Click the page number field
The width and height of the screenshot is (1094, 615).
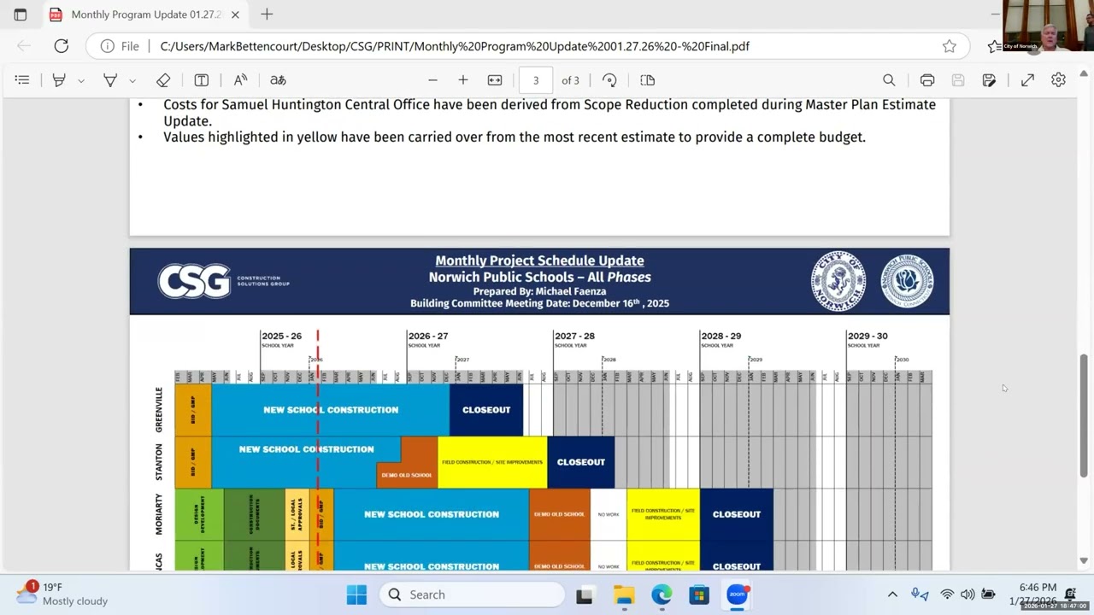[536, 80]
